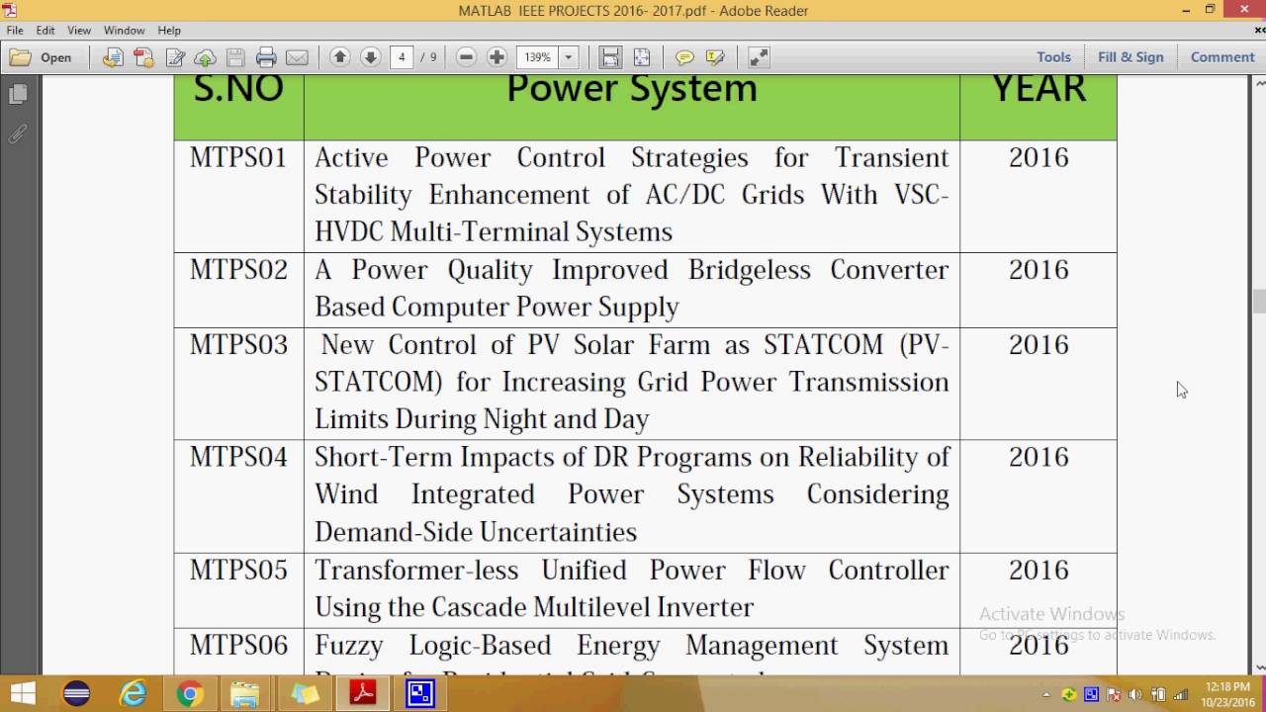Open the View menu
This screenshot has width=1266, height=712.
(x=79, y=31)
